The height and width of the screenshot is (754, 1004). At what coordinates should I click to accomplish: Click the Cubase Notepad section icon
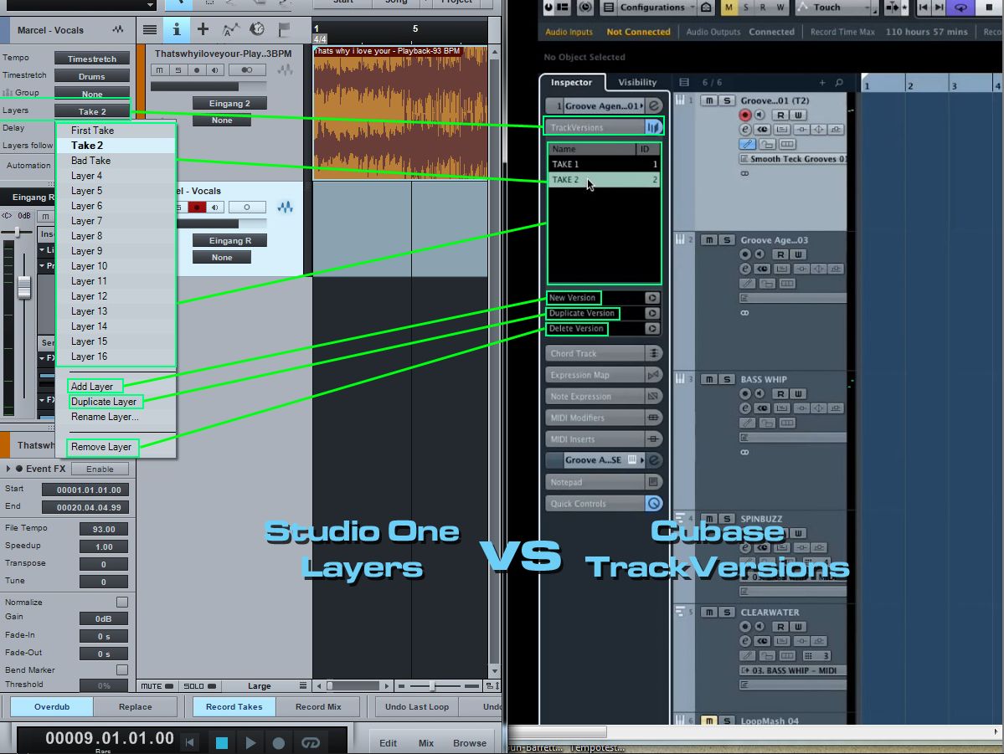pos(654,482)
